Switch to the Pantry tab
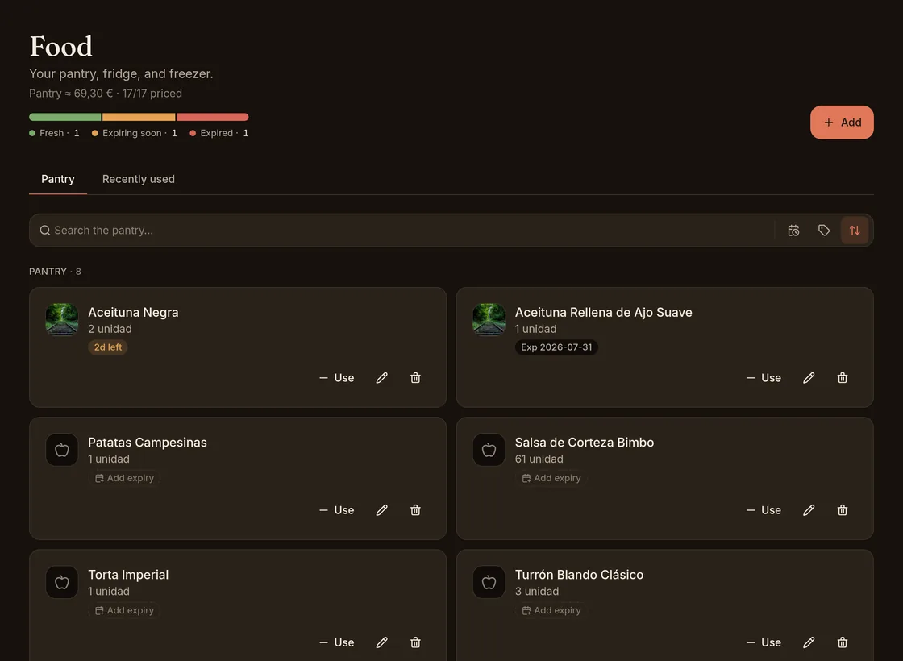Image resolution: width=903 pixels, height=661 pixels. 57,179
